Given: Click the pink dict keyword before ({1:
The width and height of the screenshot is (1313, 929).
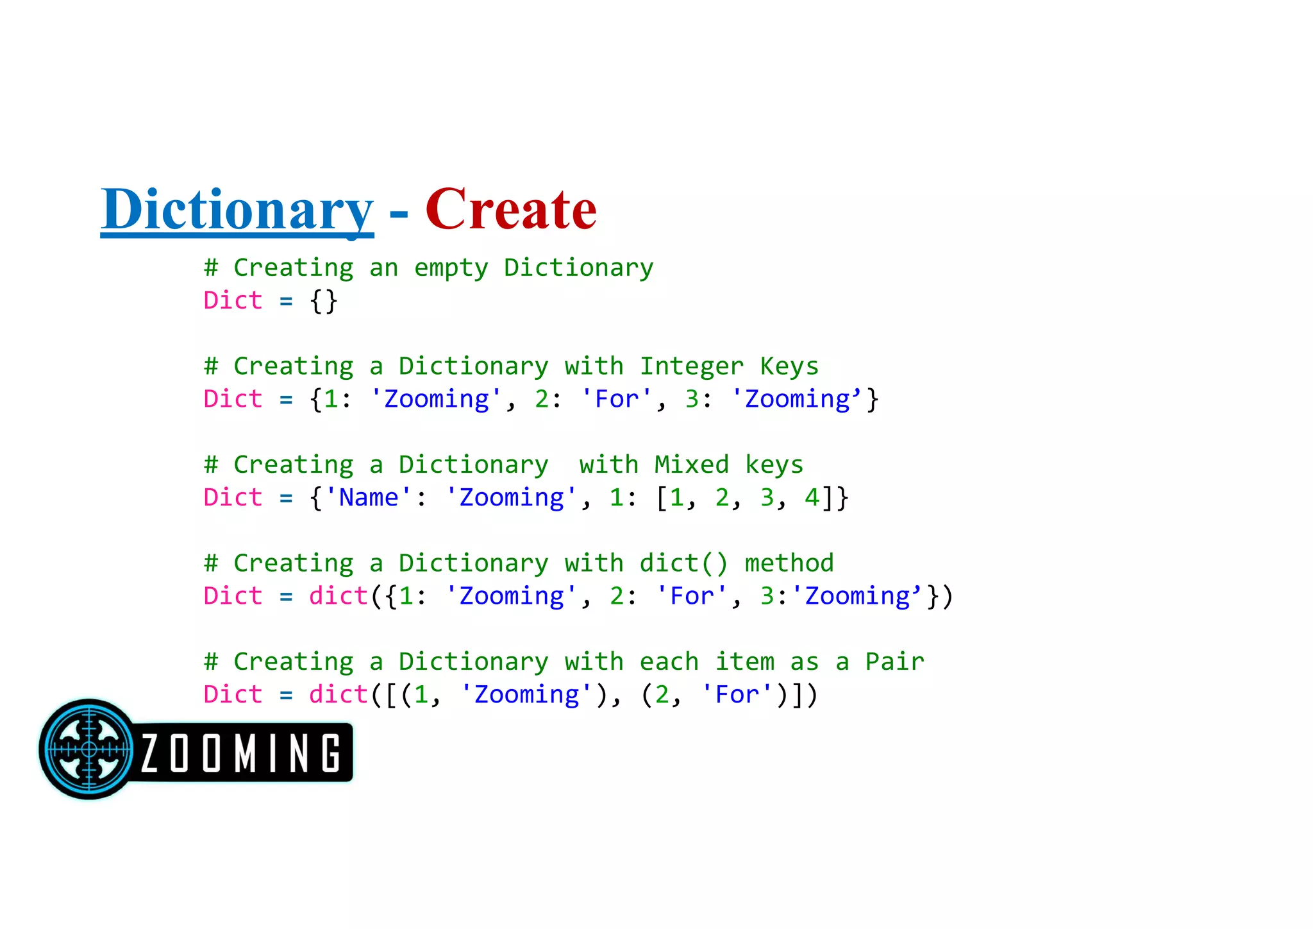Looking at the screenshot, I should pos(339,596).
